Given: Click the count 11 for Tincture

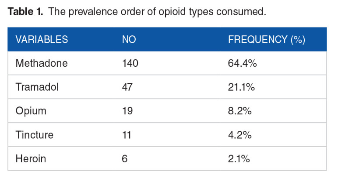Looking at the screenshot, I should click(127, 135).
